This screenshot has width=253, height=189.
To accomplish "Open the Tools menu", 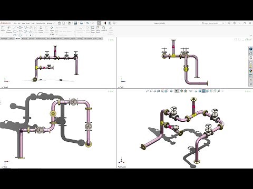I will (x=33, y=23).
